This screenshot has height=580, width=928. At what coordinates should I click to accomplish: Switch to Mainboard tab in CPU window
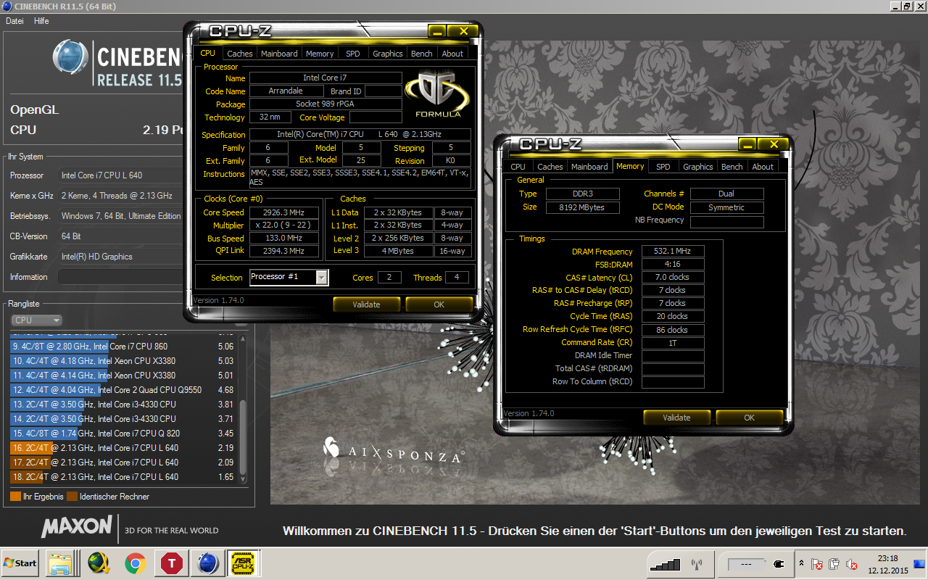pyautogui.click(x=279, y=54)
